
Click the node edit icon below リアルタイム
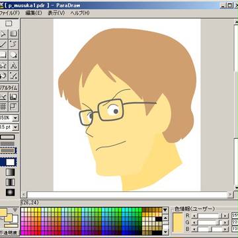coord(3,97)
